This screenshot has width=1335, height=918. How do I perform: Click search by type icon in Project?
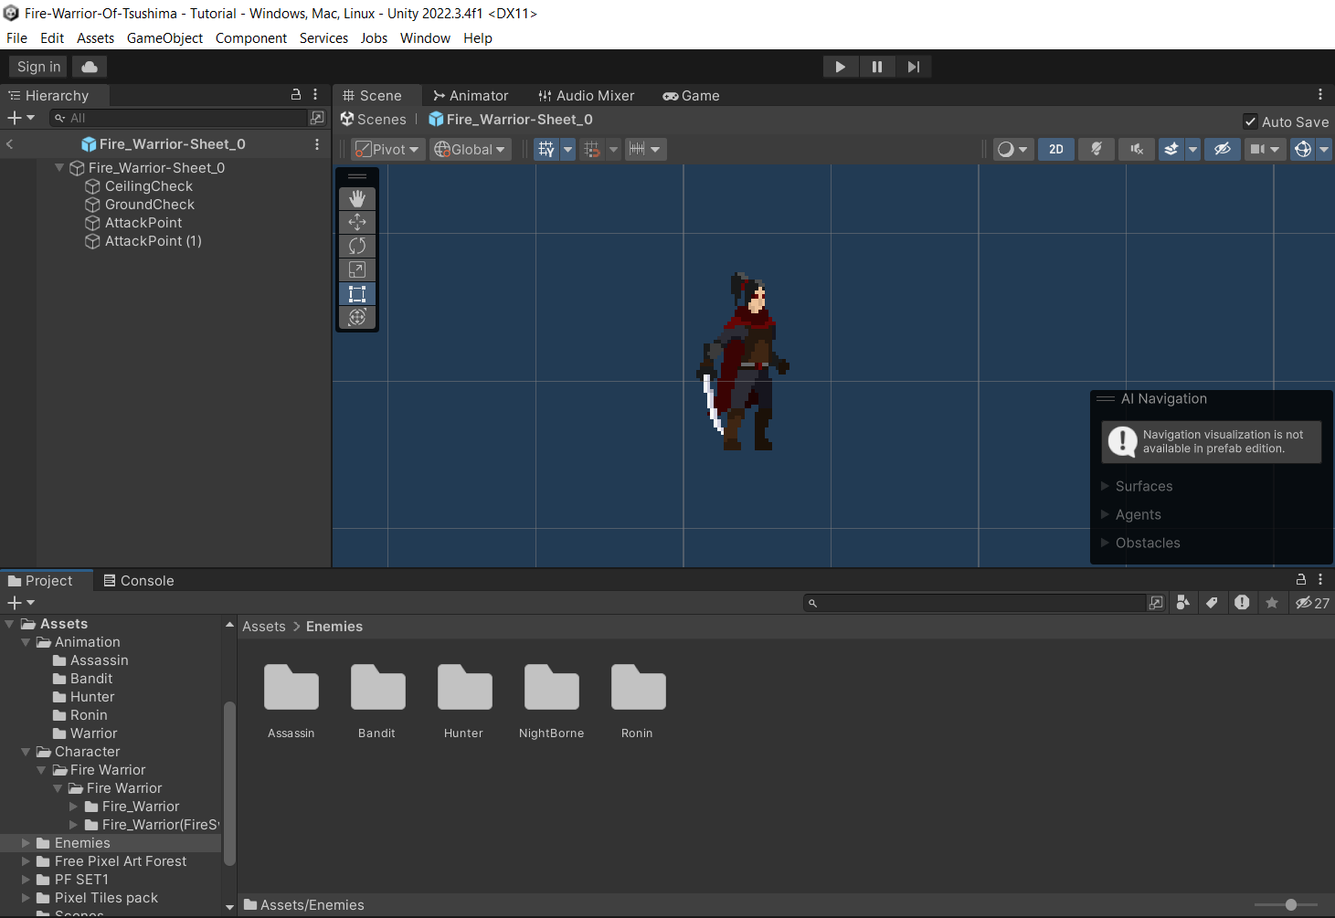1183,603
